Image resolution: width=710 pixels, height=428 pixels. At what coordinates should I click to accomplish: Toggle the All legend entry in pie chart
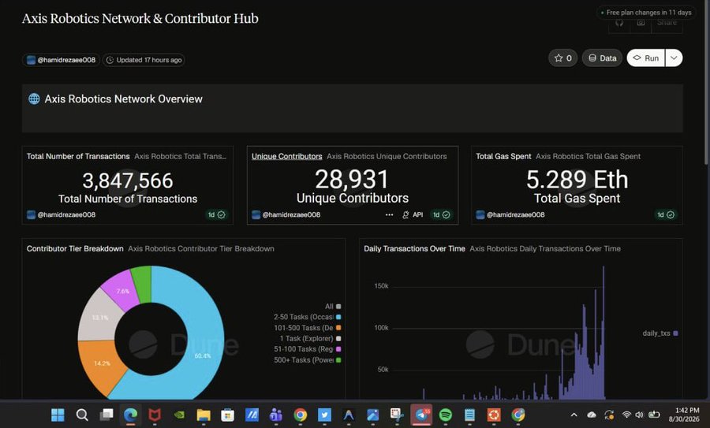[333, 307]
